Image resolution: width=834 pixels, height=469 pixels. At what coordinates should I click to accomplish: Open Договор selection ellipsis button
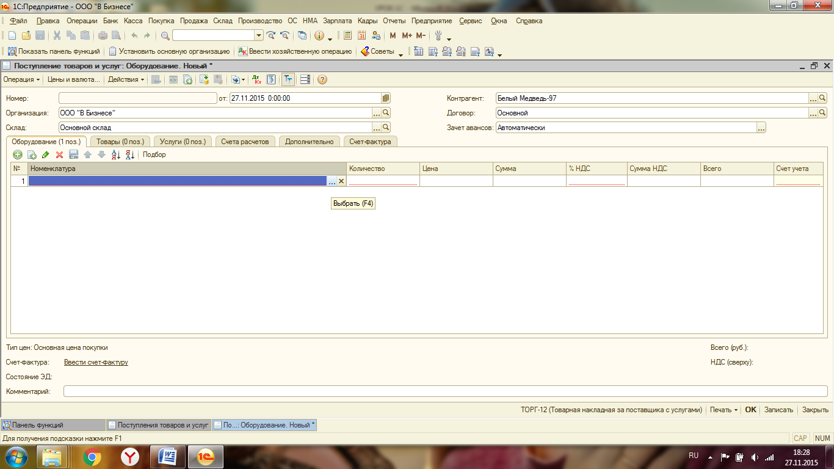point(813,113)
